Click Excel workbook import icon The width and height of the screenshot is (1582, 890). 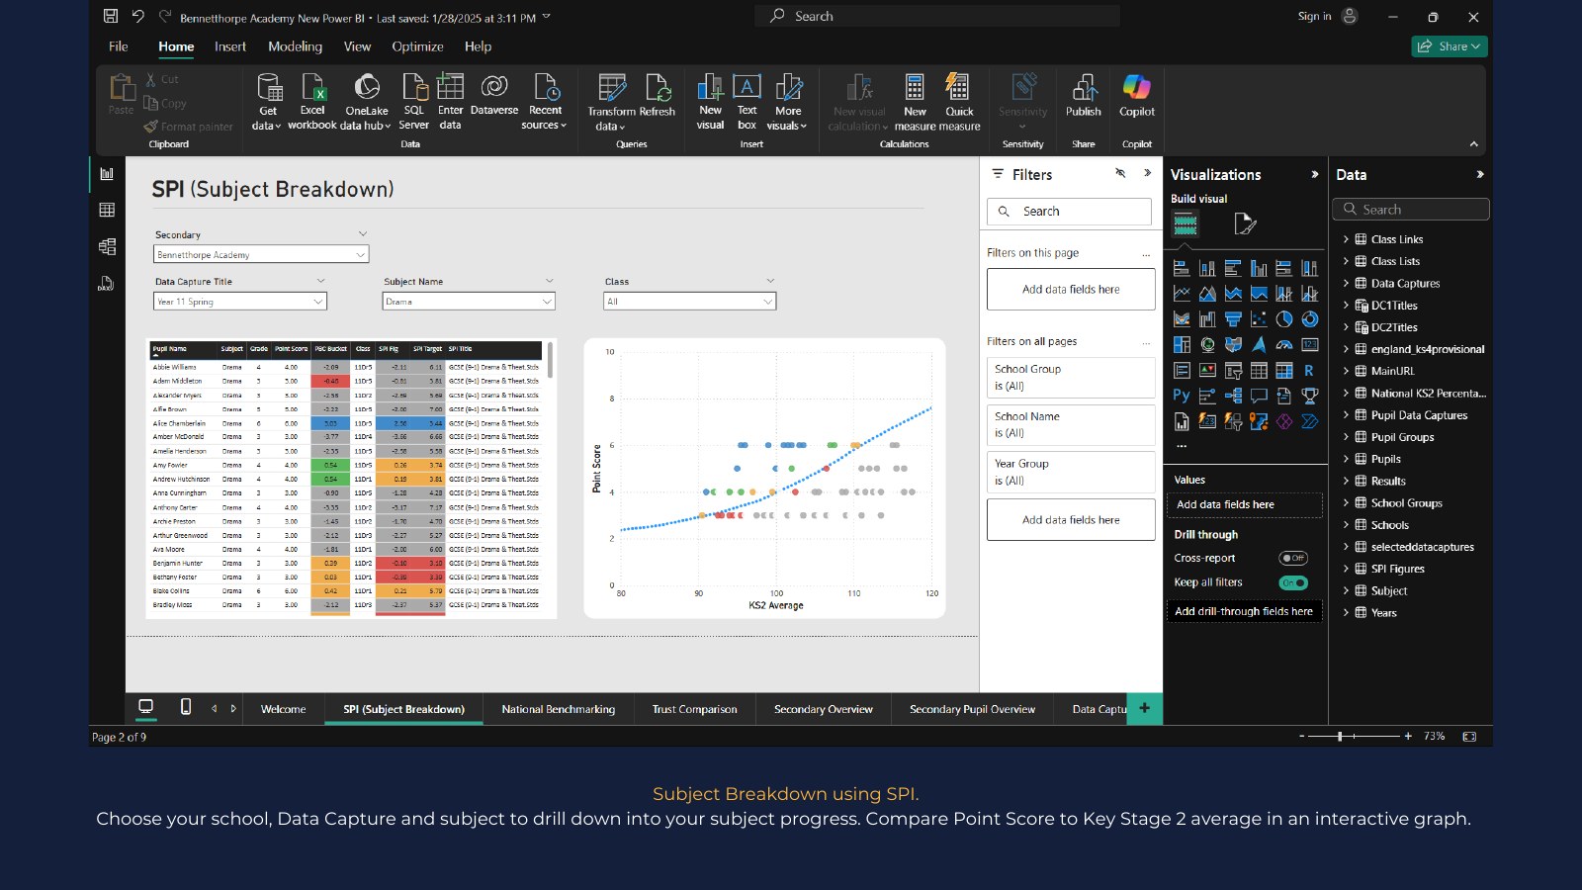coord(312,102)
